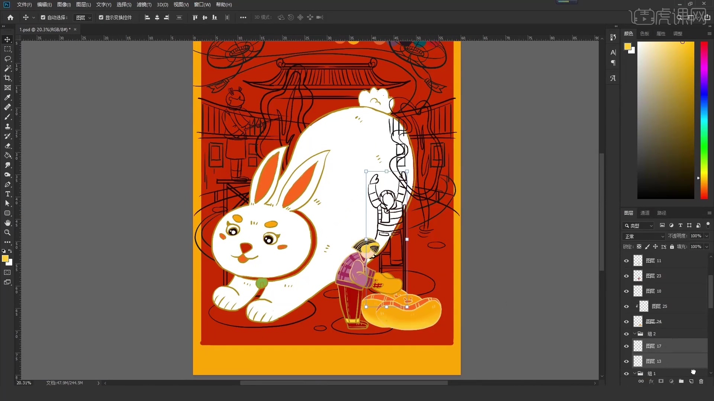714x401 pixels.
Task: Select the Eyedropper tool
Action: click(7, 97)
